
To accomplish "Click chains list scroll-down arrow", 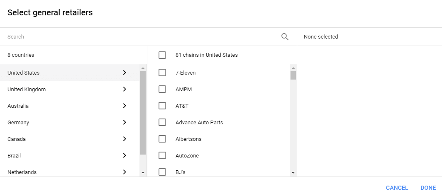I will coord(293,173).
